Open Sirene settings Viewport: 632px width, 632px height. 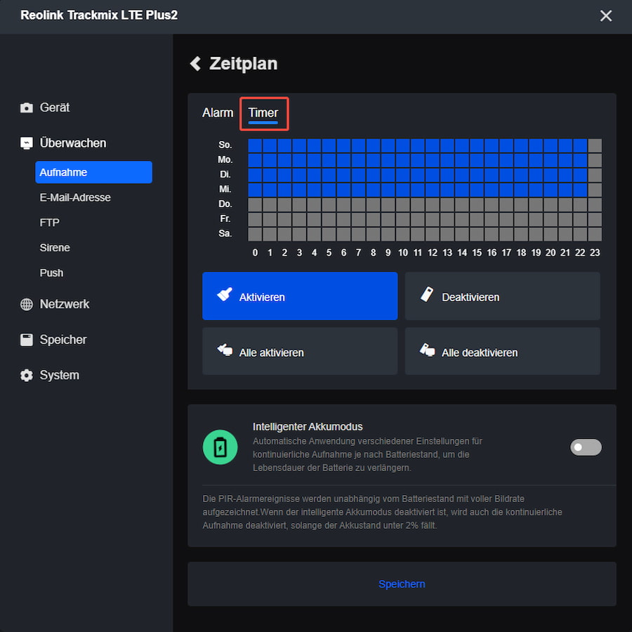pos(55,247)
